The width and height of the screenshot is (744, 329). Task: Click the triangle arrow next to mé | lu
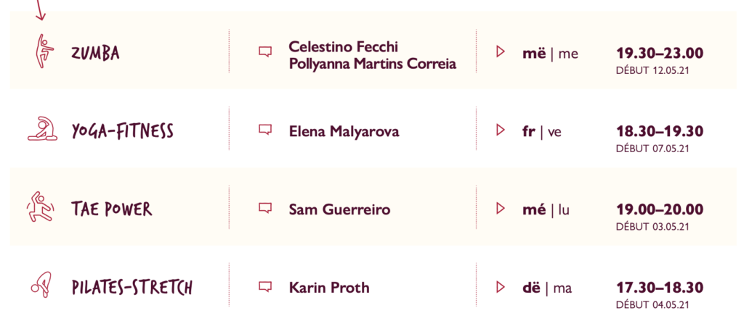click(x=500, y=208)
